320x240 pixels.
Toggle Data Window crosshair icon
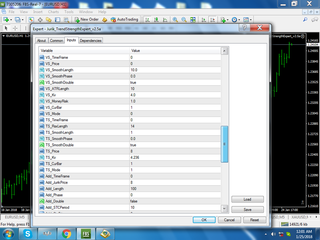click(x=40, y=20)
